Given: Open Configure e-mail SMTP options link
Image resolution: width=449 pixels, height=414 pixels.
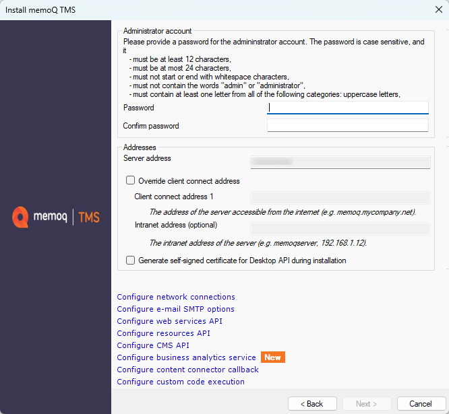Looking at the screenshot, I should 175,309.
